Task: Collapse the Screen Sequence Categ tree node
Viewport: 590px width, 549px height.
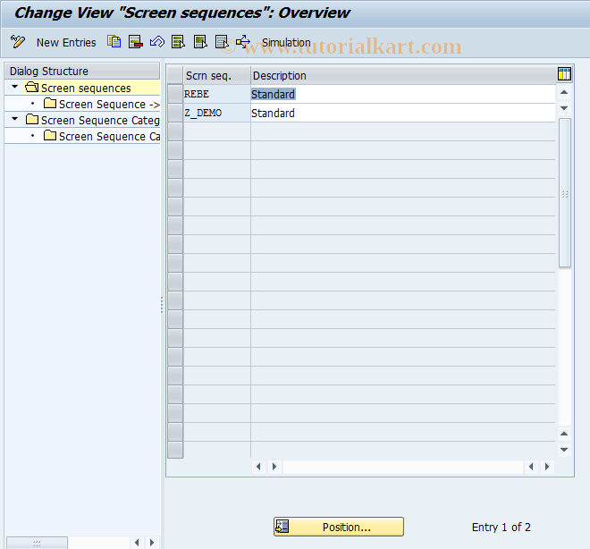Action: [14, 119]
